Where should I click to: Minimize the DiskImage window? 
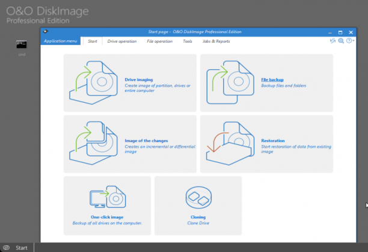[x=330, y=32]
